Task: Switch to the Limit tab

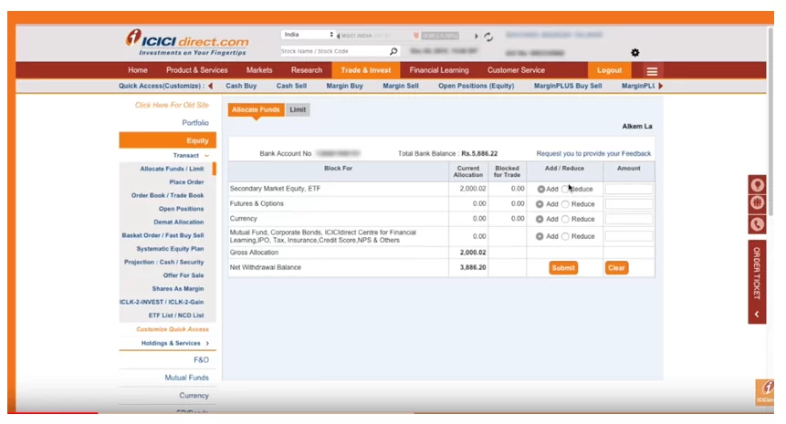Action: 298,109
